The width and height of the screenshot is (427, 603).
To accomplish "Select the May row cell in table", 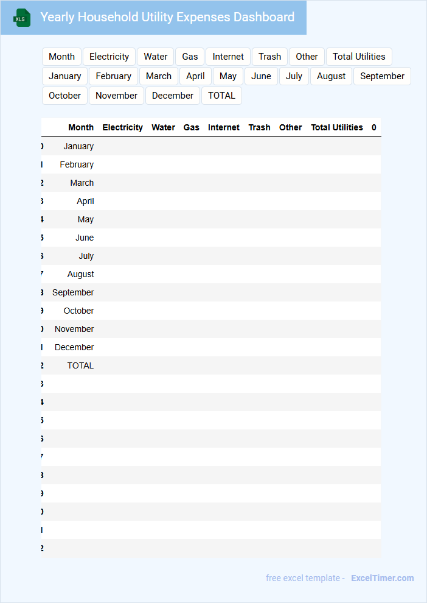I will [x=86, y=219].
